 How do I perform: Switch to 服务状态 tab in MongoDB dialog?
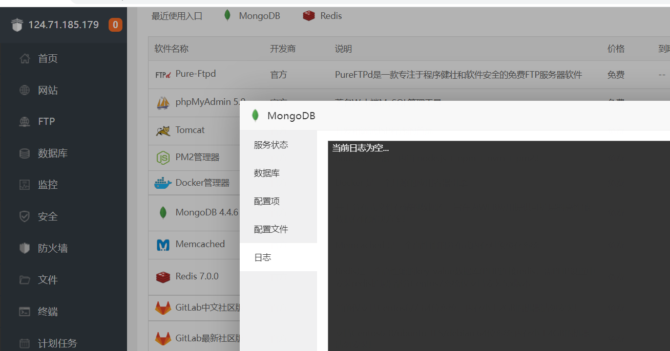click(x=278, y=145)
